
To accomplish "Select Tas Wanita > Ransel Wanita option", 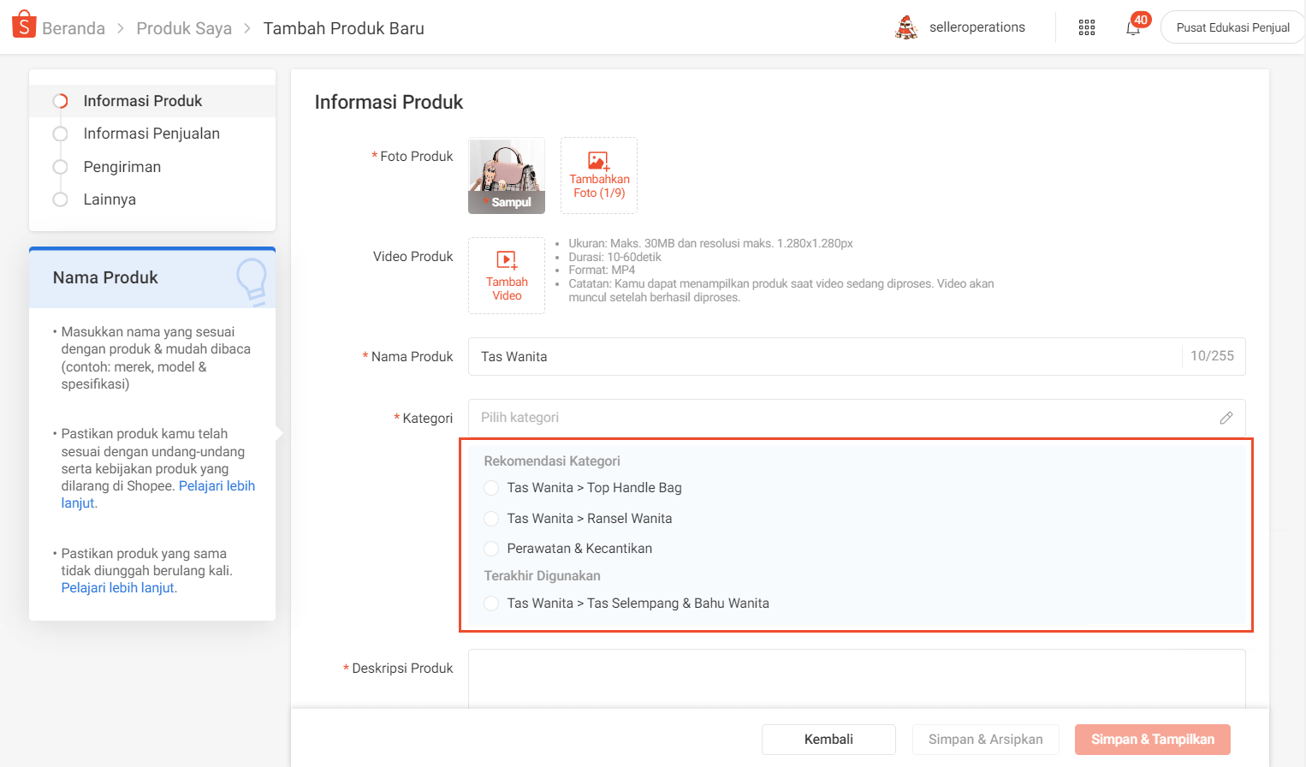I will [491, 519].
